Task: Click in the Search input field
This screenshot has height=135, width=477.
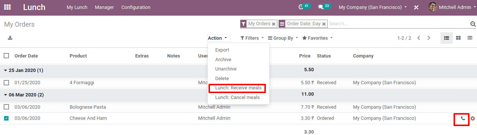Action: coord(398,24)
